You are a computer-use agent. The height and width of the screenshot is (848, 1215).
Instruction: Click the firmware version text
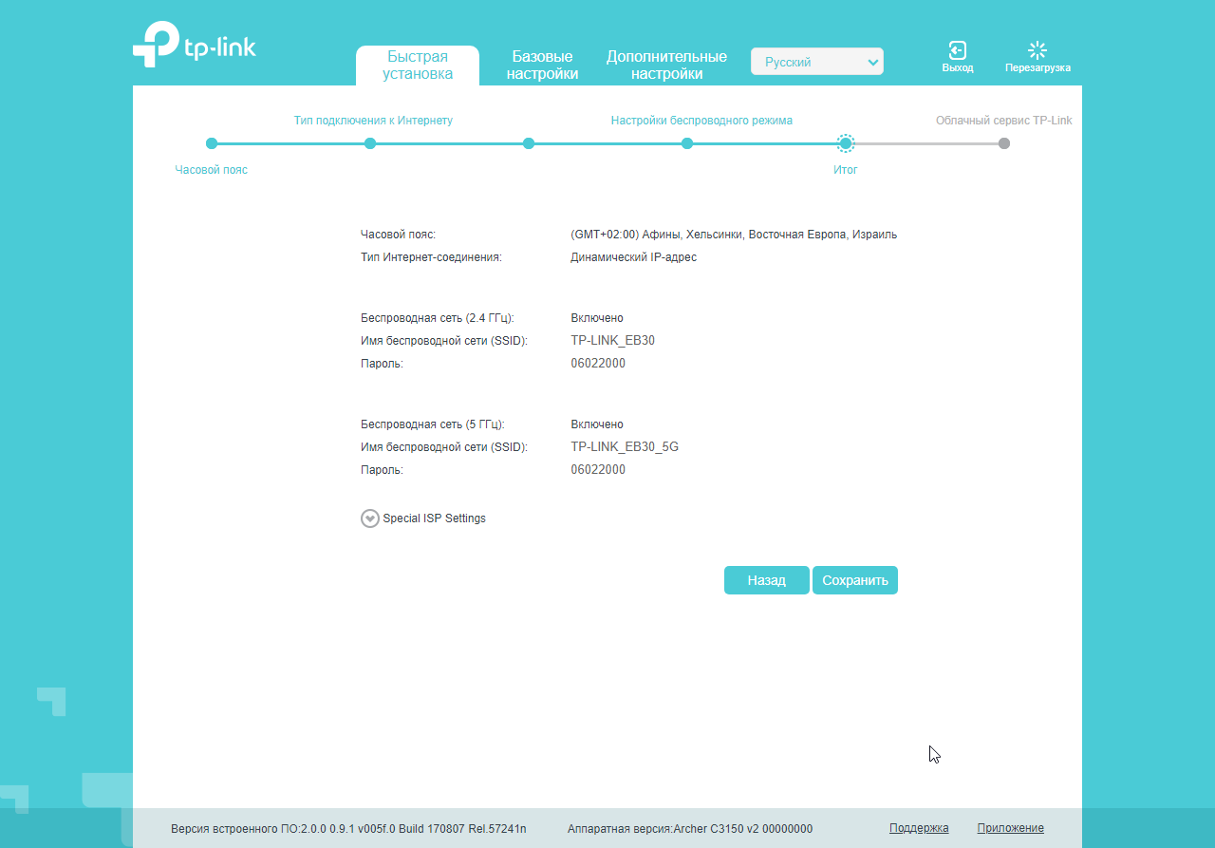pos(348,828)
